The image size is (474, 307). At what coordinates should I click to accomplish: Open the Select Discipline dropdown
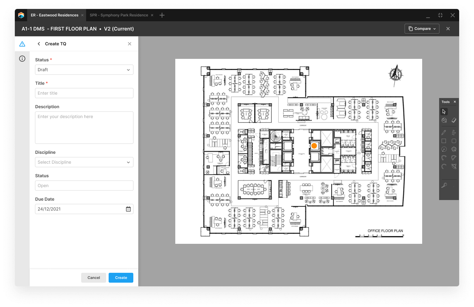(84, 162)
